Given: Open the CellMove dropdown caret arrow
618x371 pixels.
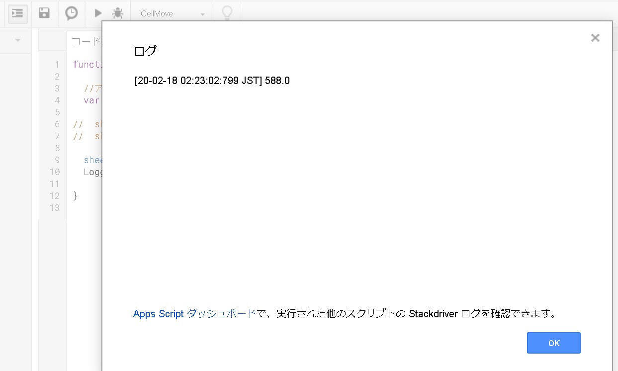Looking at the screenshot, I should [203, 13].
